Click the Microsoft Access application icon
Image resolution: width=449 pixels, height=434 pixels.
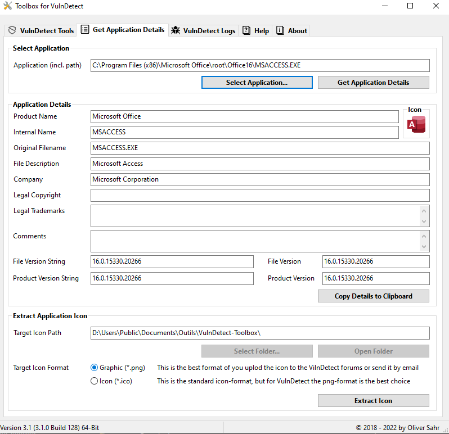[x=416, y=124]
